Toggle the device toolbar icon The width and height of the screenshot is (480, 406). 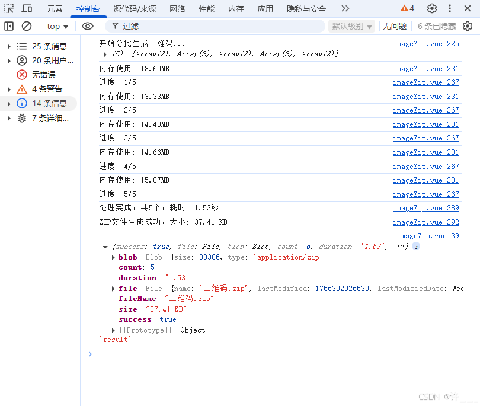(27, 8)
